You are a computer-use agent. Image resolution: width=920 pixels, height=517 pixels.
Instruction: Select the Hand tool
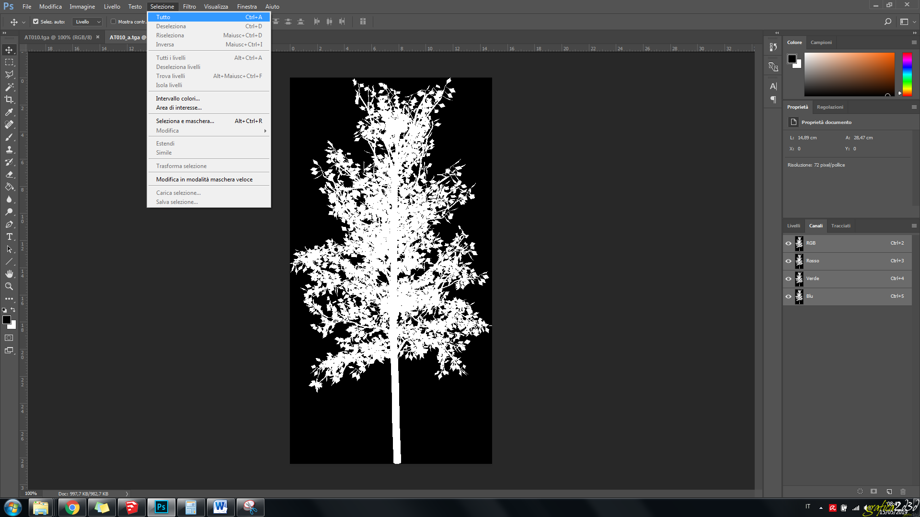coord(9,274)
